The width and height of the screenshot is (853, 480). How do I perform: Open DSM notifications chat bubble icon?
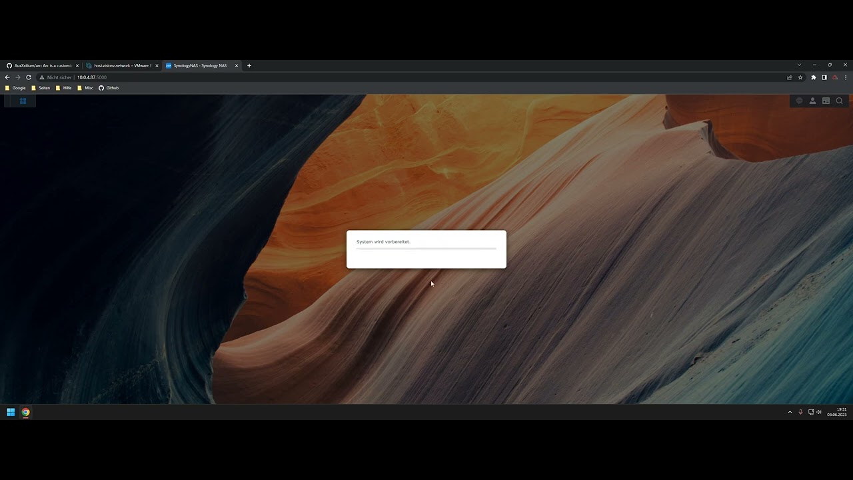(799, 101)
